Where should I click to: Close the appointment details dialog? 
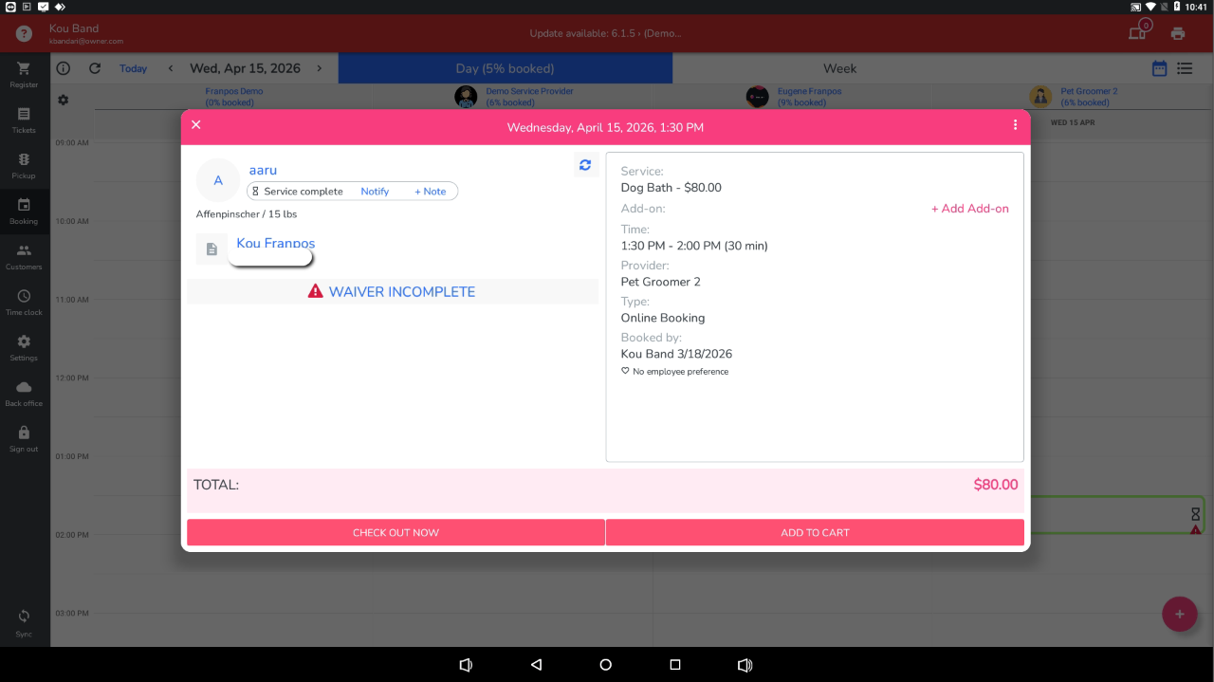(196, 125)
